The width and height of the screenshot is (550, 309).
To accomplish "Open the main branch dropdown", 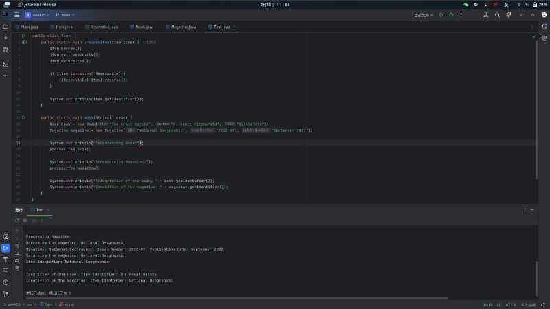I will click(65, 15).
